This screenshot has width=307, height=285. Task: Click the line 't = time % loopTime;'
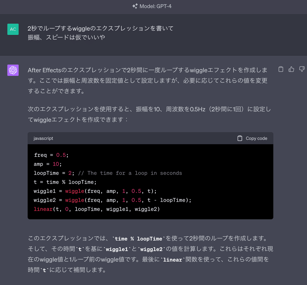tap(65, 182)
